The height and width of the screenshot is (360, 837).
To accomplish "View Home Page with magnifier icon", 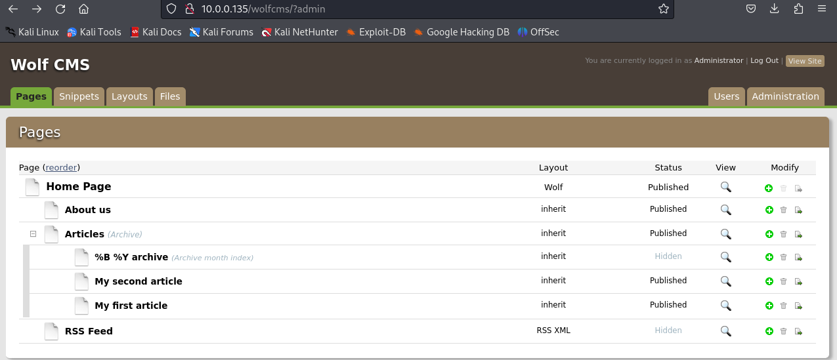I will tap(725, 187).
